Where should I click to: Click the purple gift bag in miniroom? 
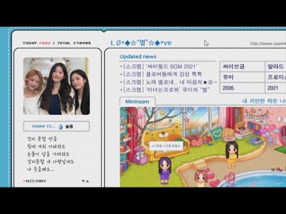pyautogui.click(x=140, y=156)
